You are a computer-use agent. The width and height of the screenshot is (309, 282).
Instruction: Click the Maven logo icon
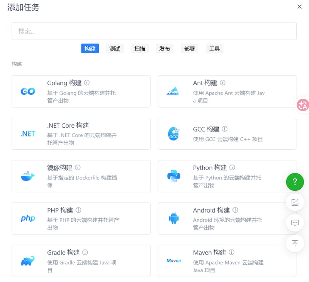(x=173, y=261)
